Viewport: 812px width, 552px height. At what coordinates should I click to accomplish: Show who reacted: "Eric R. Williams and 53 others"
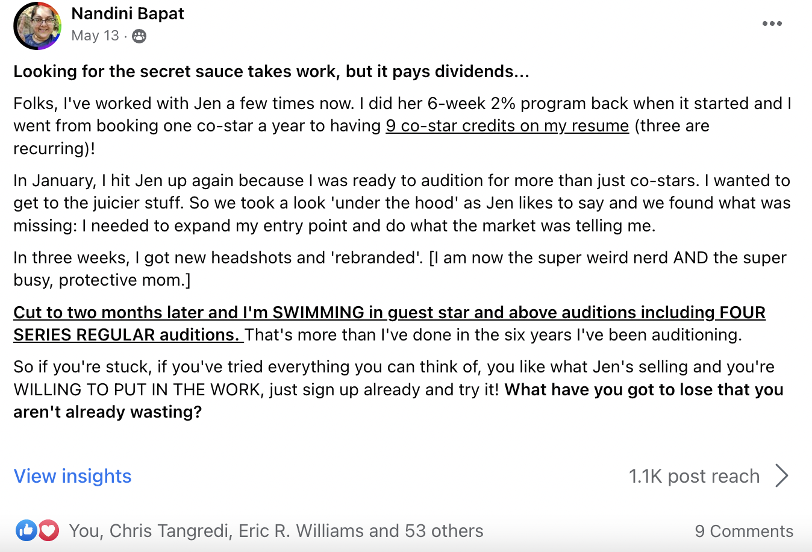pyautogui.click(x=361, y=531)
